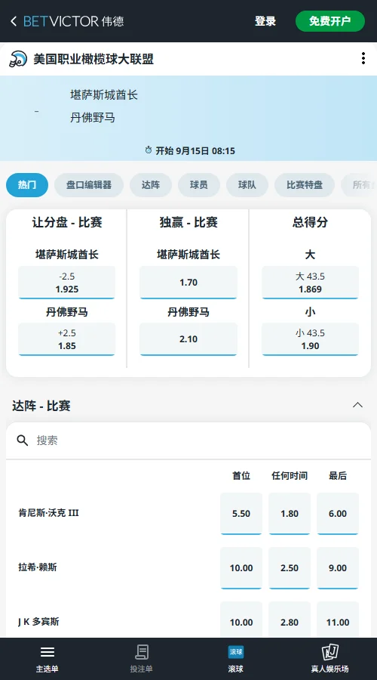
Task: Open the 投注单 bet slip
Action: pyautogui.click(x=142, y=658)
